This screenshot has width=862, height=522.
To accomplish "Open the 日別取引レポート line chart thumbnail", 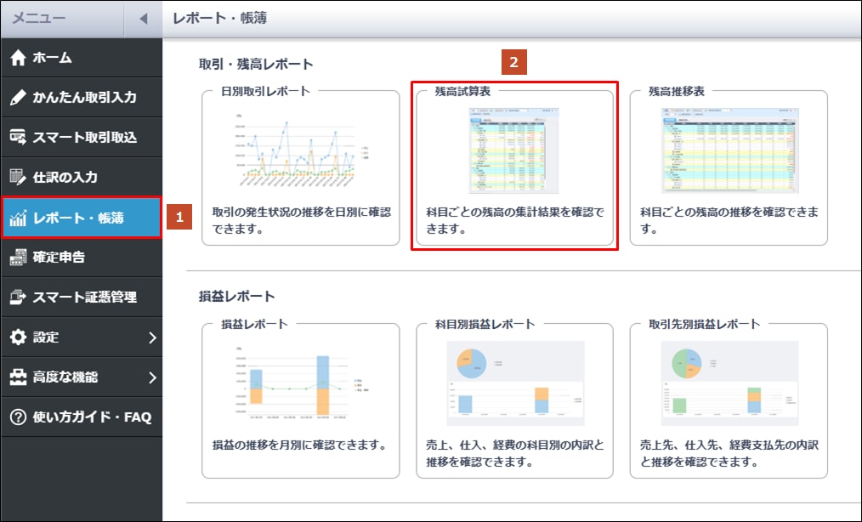I will click(x=301, y=150).
